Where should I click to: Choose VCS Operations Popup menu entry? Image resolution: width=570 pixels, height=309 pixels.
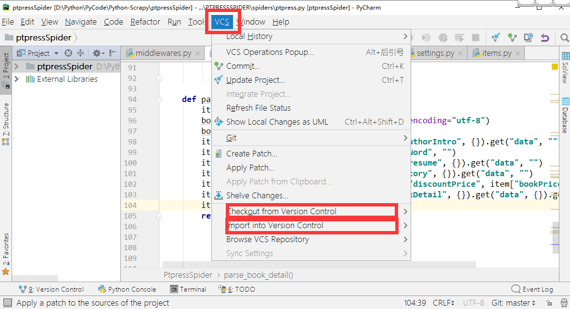(311, 52)
